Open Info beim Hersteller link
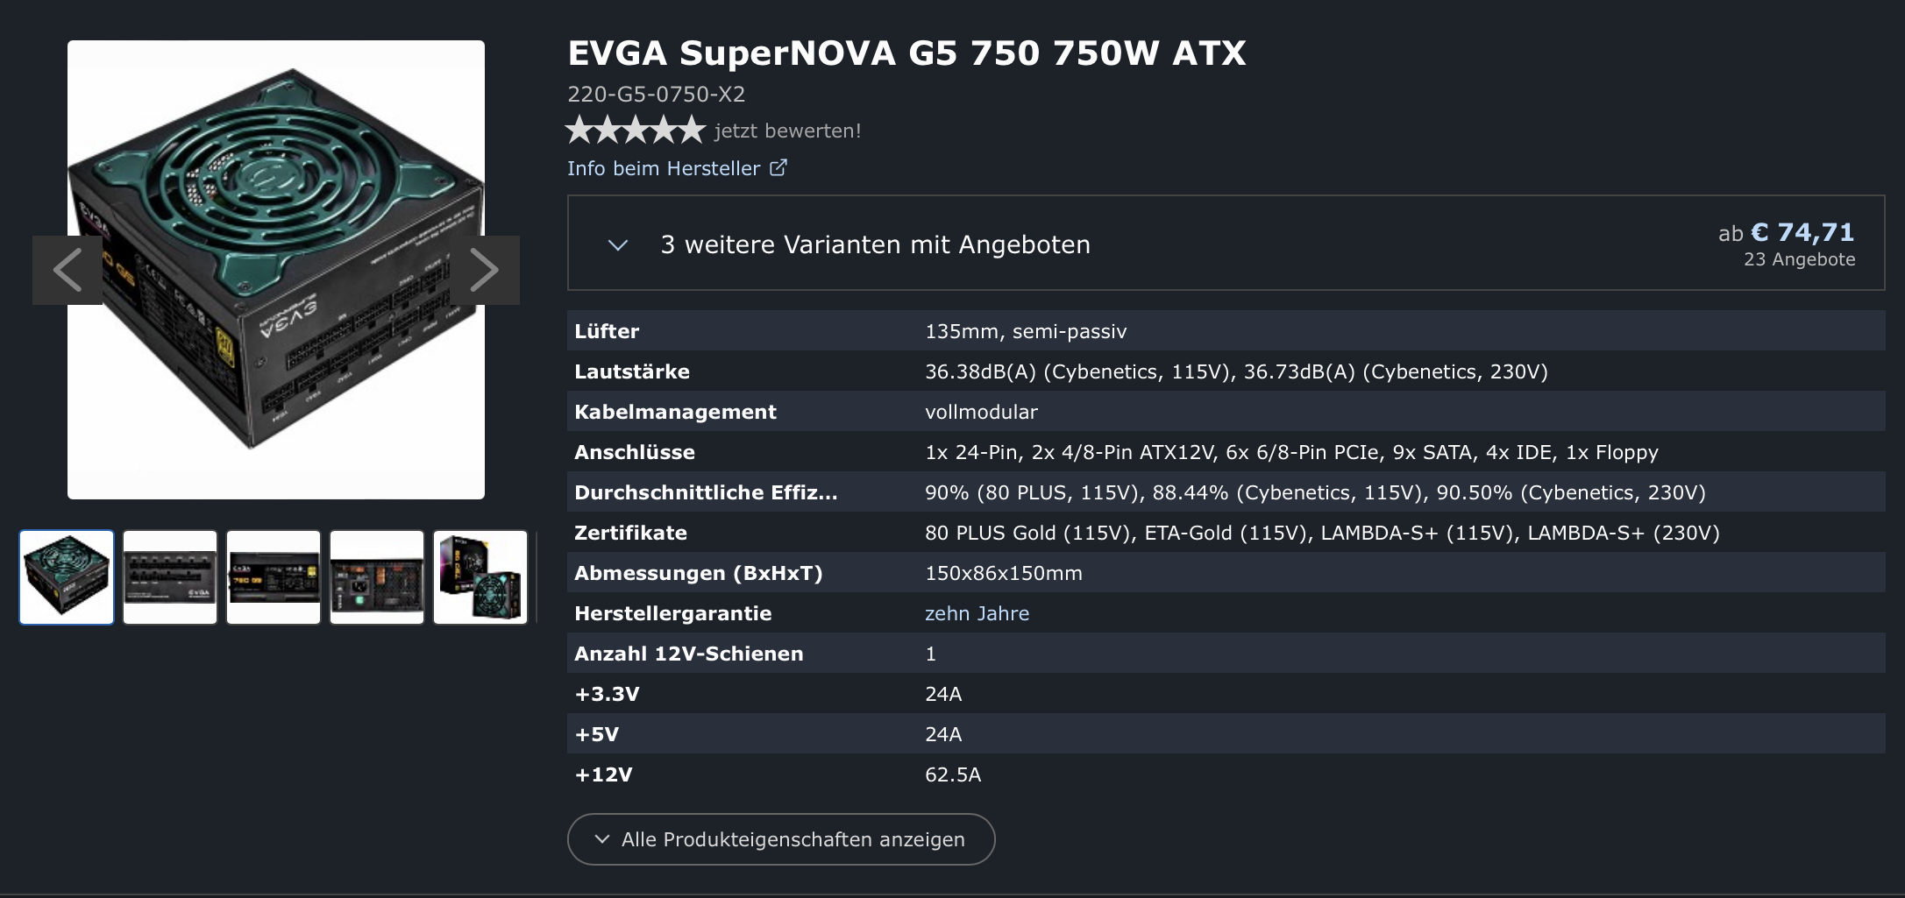Image resolution: width=1905 pixels, height=898 pixels. pos(664,168)
